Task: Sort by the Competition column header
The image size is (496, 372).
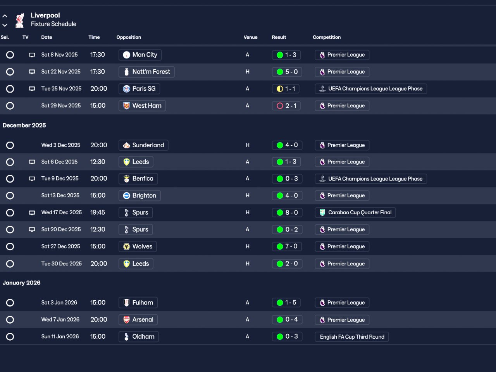Action: 327,37
